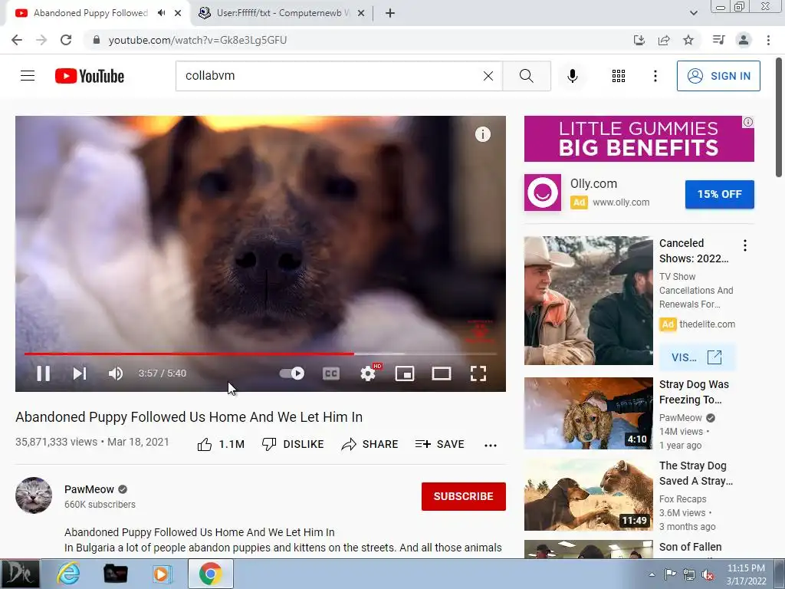The width and height of the screenshot is (785, 589).
Task: Pause the video playback
Action: point(43,373)
